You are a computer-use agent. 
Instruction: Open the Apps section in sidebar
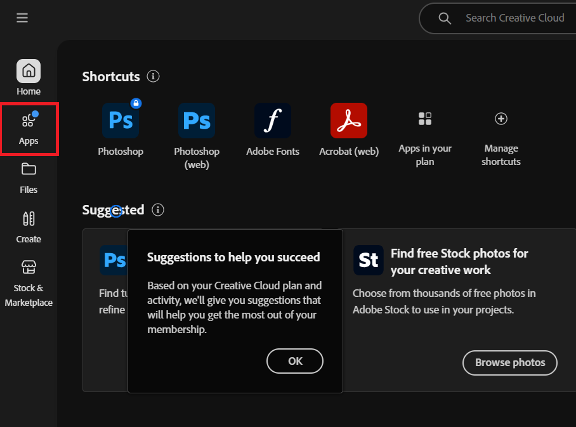tap(29, 129)
